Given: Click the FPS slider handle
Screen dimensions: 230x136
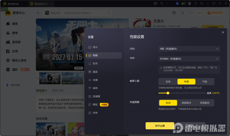Looking at the screenshot, I should click(168, 93).
